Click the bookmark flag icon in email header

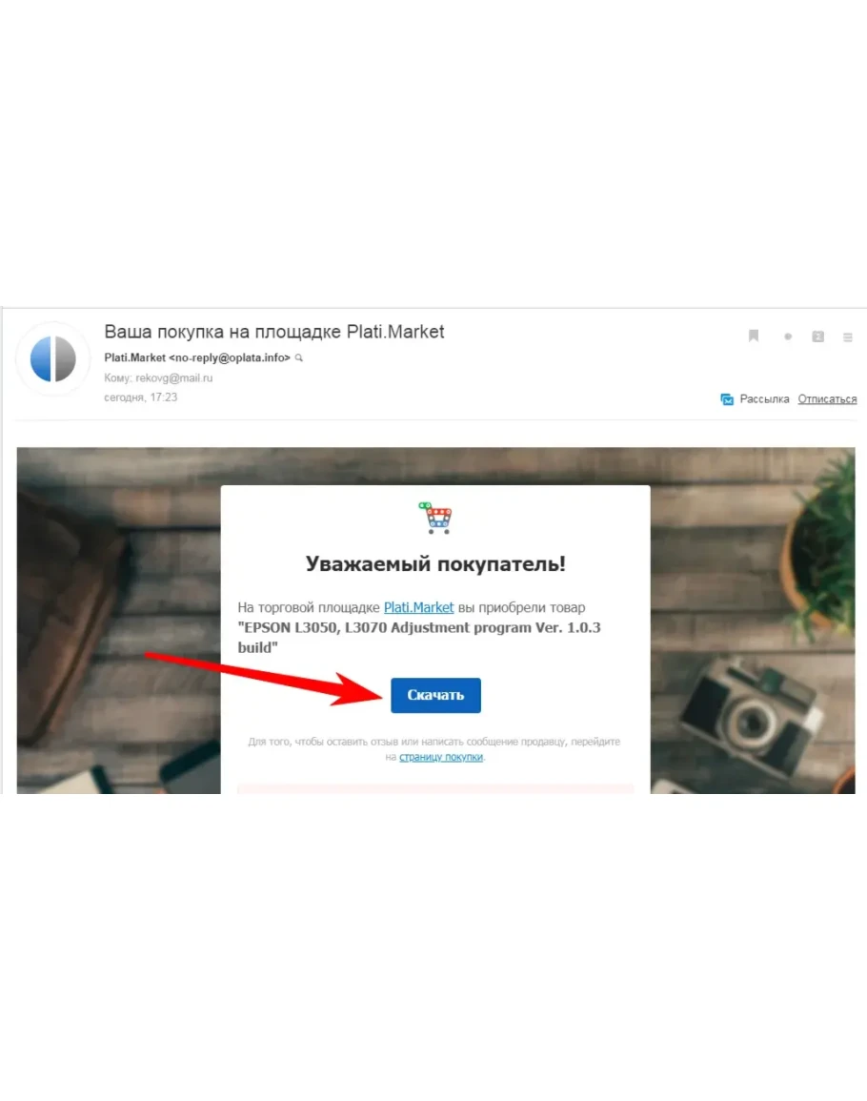754,336
